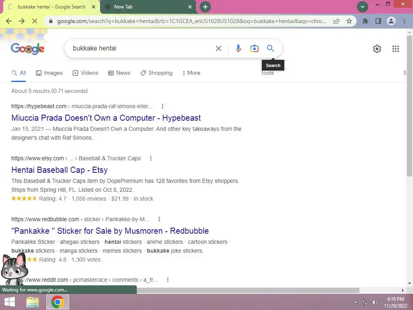Click the reddit.com pcmasterrace breadcrumb
The image size is (413, 310).
point(90,280)
